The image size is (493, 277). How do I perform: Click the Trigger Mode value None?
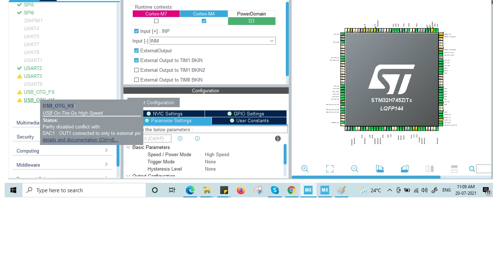[x=210, y=162]
